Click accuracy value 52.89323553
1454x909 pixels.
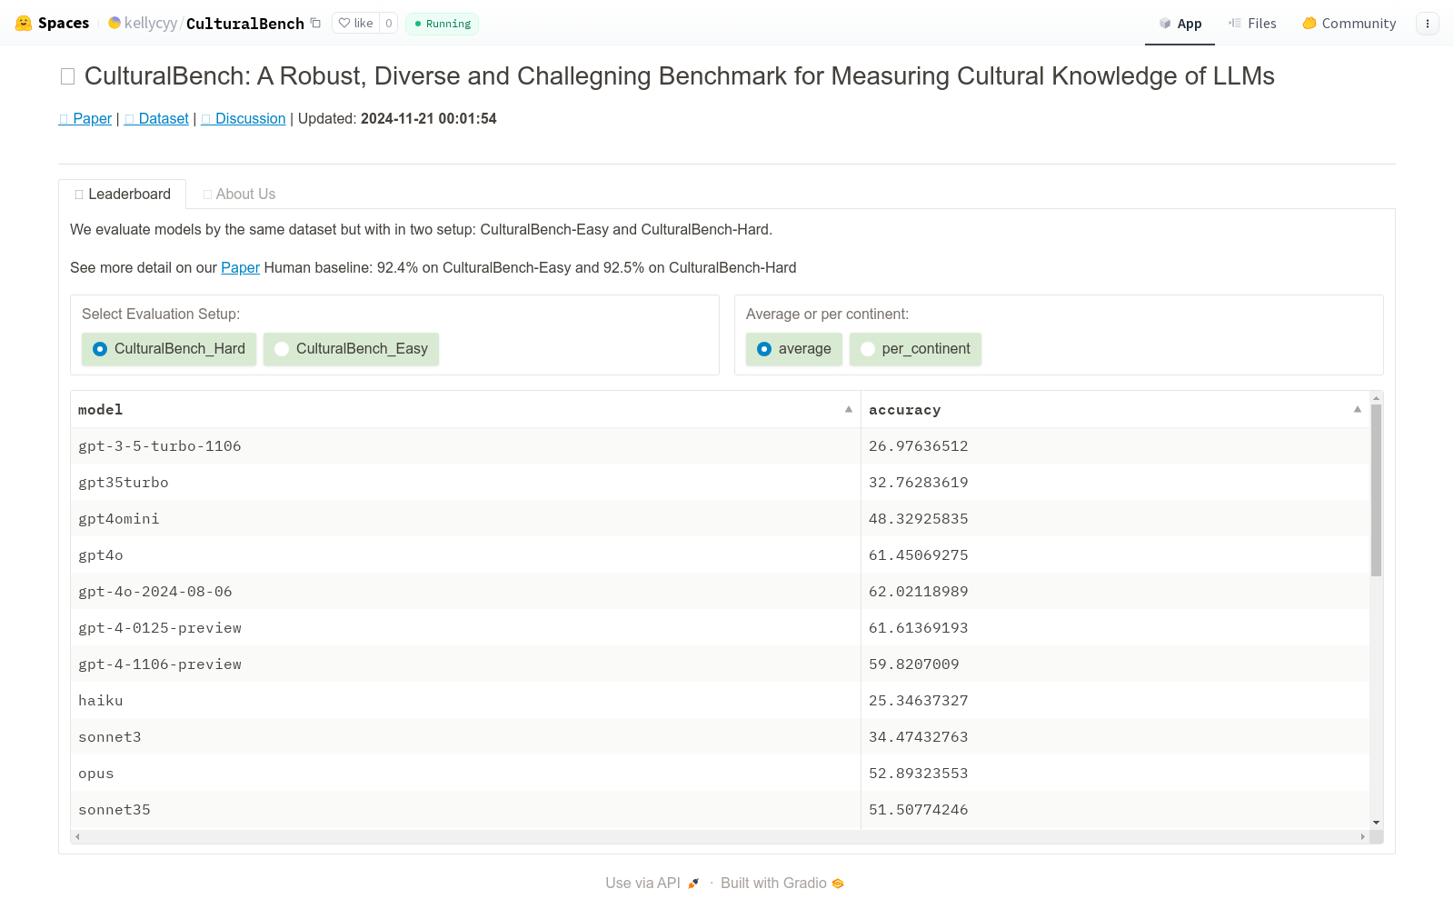pyautogui.click(x=918, y=774)
